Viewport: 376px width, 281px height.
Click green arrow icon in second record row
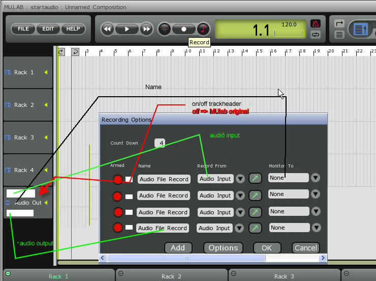(255, 195)
